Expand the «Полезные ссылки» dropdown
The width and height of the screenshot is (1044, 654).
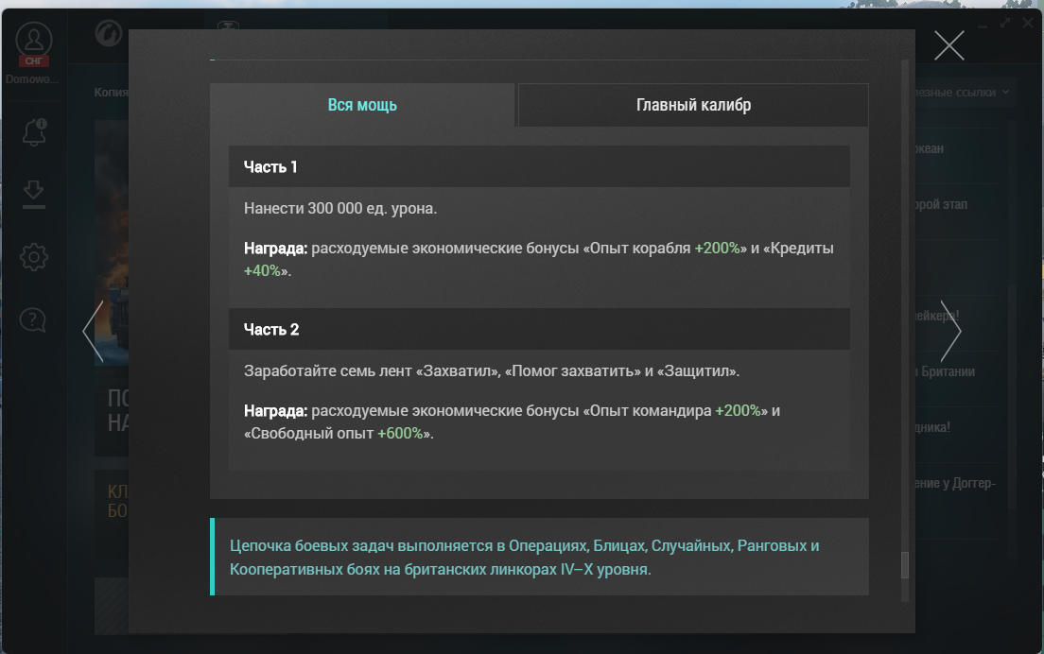tap(962, 93)
